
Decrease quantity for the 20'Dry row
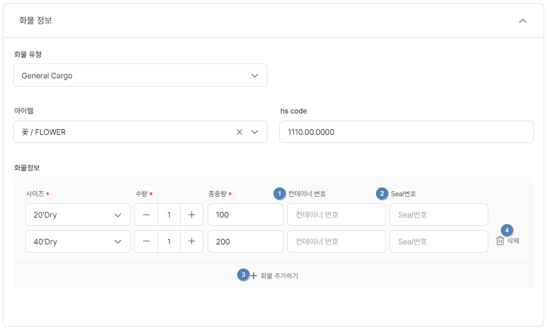(x=146, y=215)
